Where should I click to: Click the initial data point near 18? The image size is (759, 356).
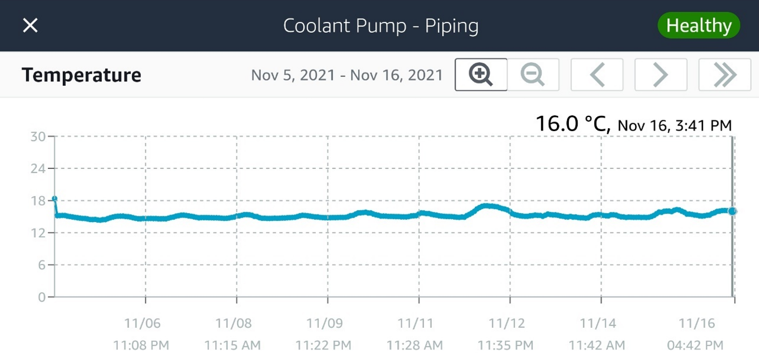(x=55, y=199)
